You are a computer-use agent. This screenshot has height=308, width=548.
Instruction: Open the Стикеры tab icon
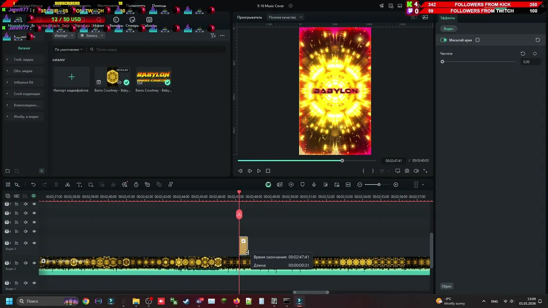tap(132, 20)
